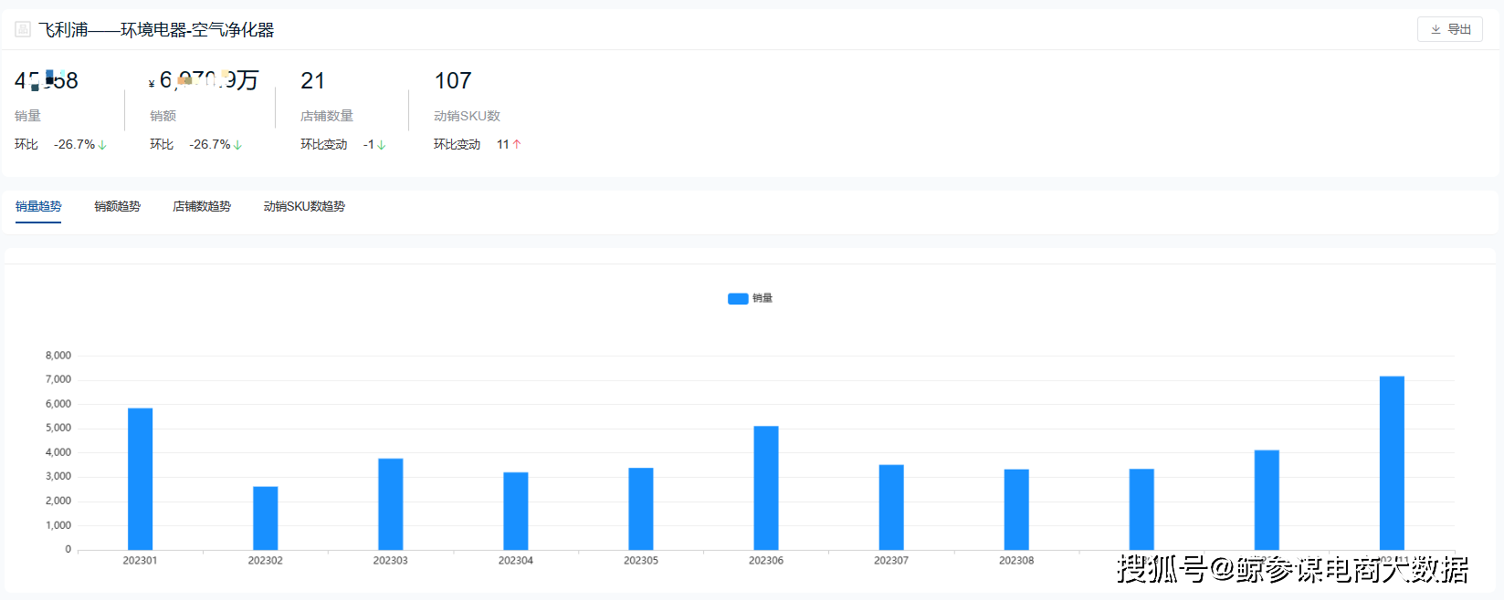
Task: Choose the 202308 bar in chart
Action: pos(1016,510)
